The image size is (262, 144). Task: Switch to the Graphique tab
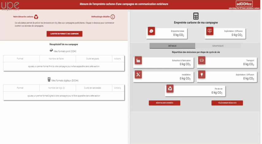218,46
